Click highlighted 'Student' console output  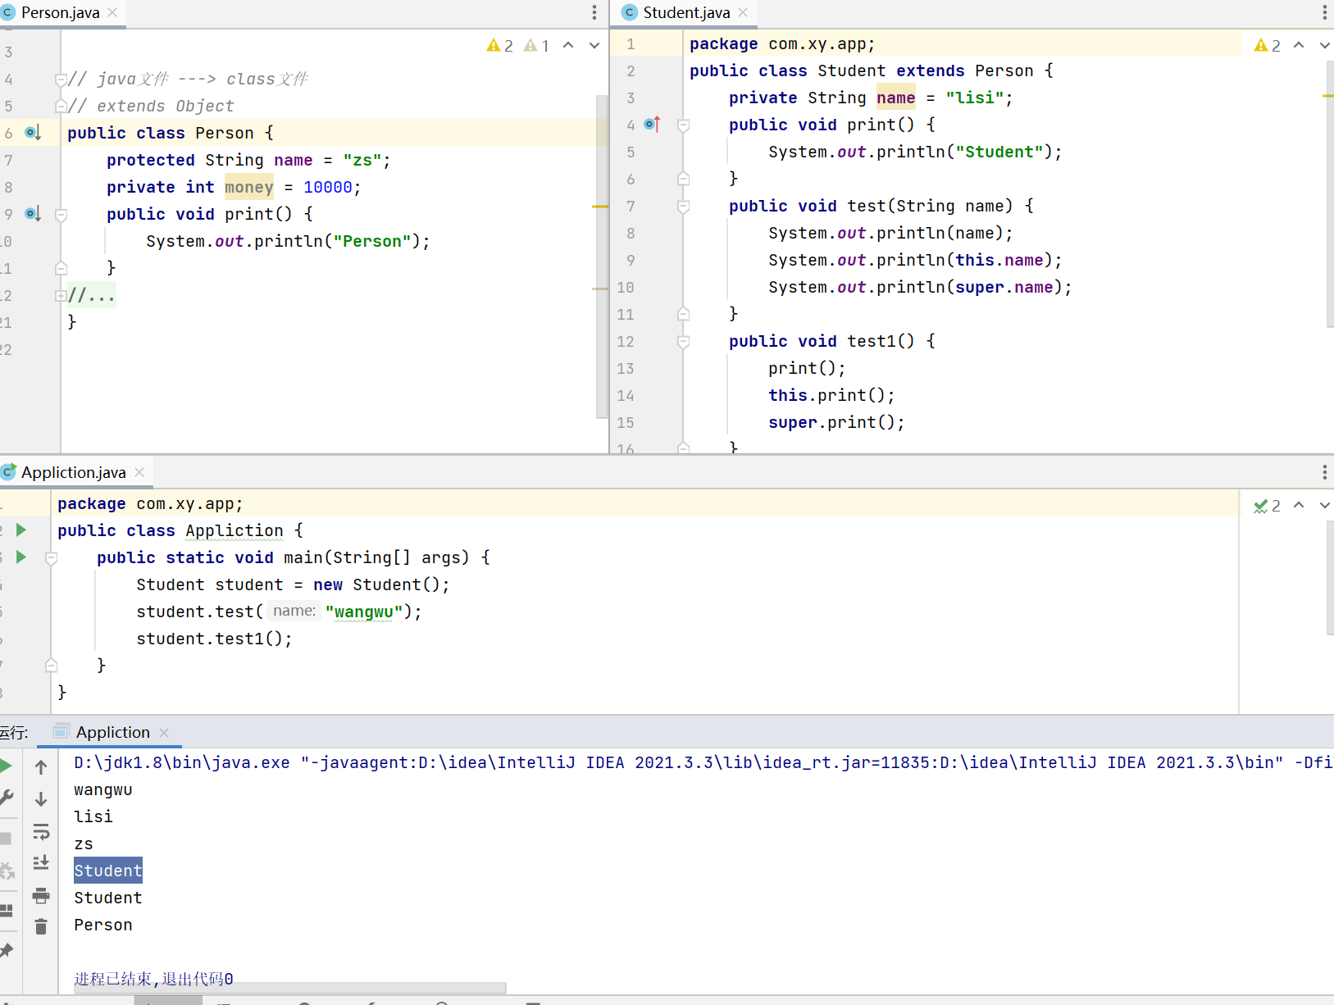tap(108, 871)
